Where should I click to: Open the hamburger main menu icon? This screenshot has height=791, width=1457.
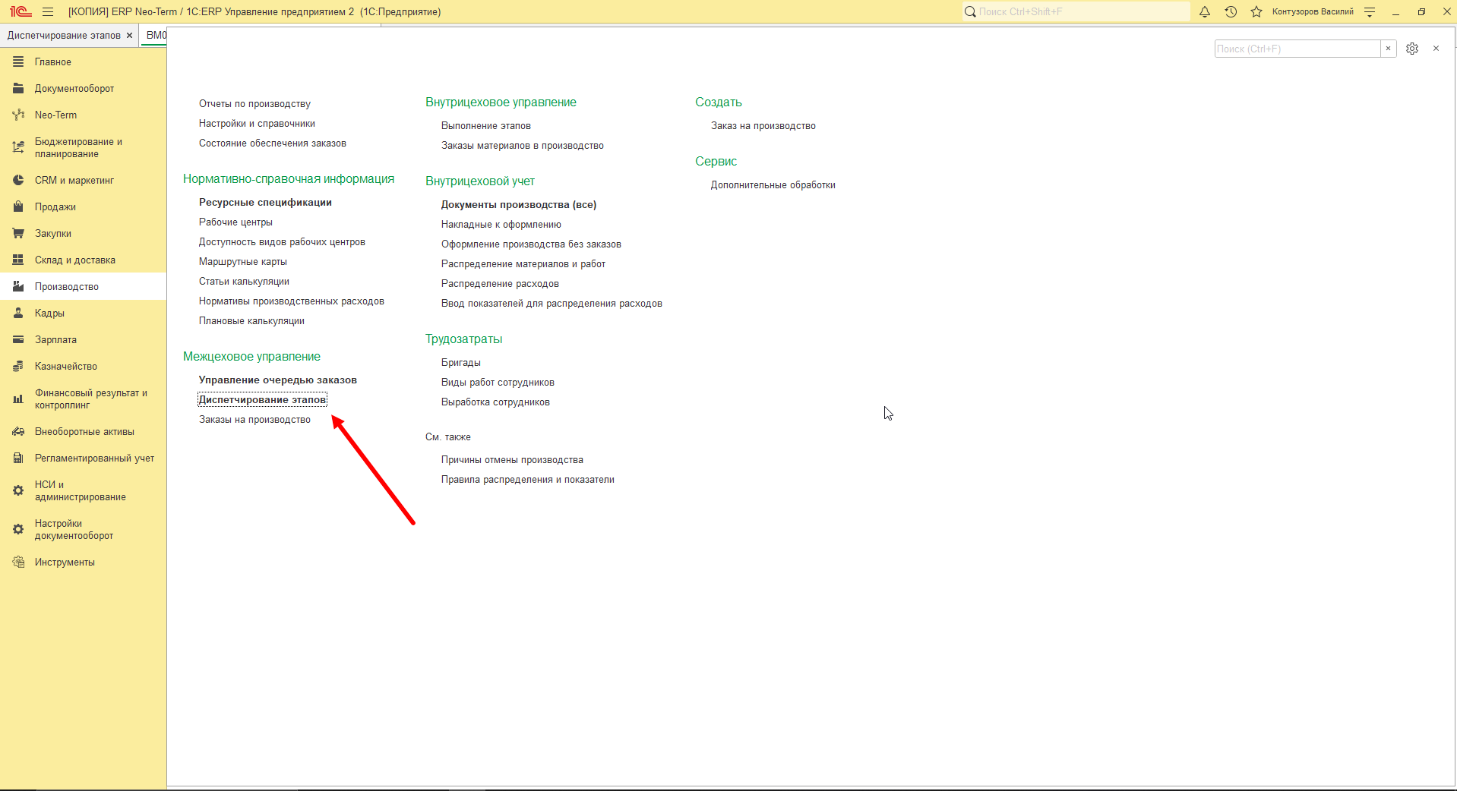[x=48, y=11]
